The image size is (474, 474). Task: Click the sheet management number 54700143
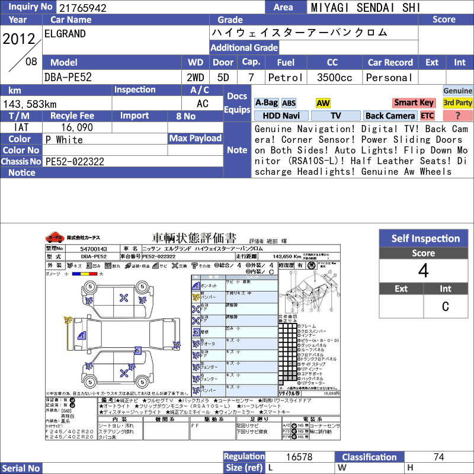[x=94, y=249]
